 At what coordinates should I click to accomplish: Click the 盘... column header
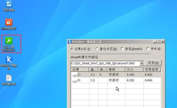[x=94, y=70]
